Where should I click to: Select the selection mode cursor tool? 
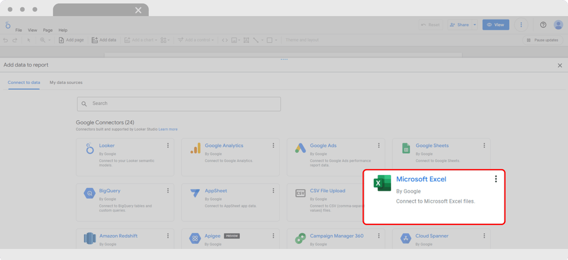pyautogui.click(x=29, y=40)
